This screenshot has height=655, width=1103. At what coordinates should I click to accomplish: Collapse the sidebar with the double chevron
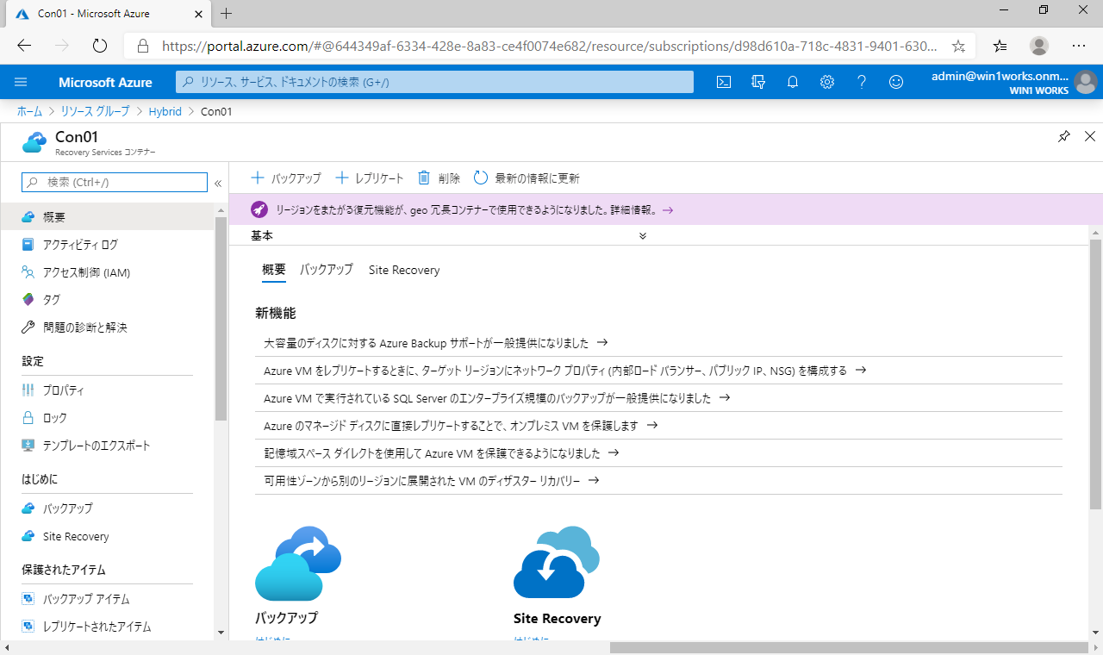pos(218,183)
